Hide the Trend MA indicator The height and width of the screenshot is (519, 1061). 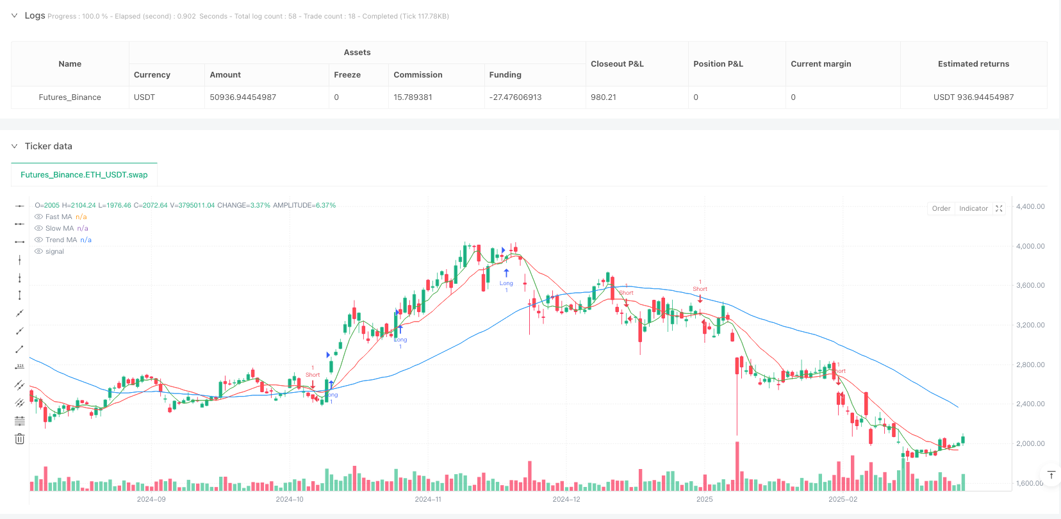click(x=38, y=240)
